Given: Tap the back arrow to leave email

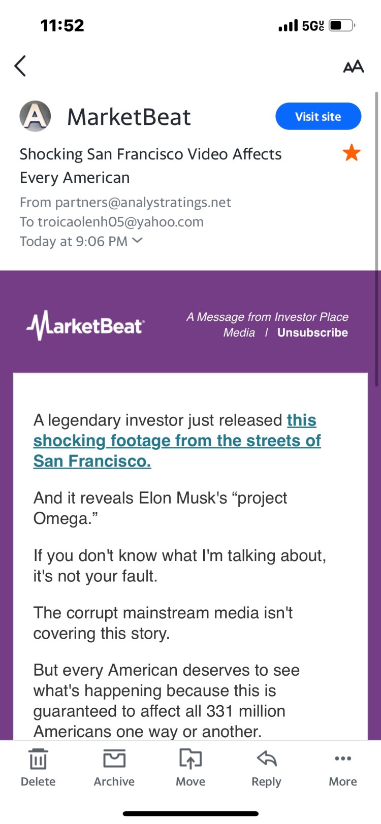Looking at the screenshot, I should (x=20, y=66).
